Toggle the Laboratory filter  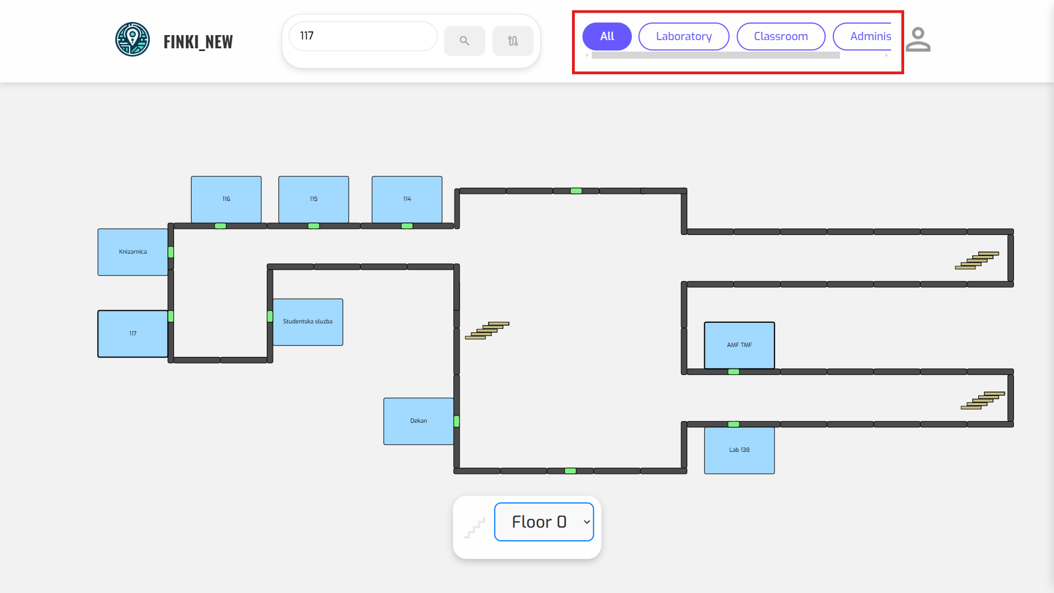(683, 36)
